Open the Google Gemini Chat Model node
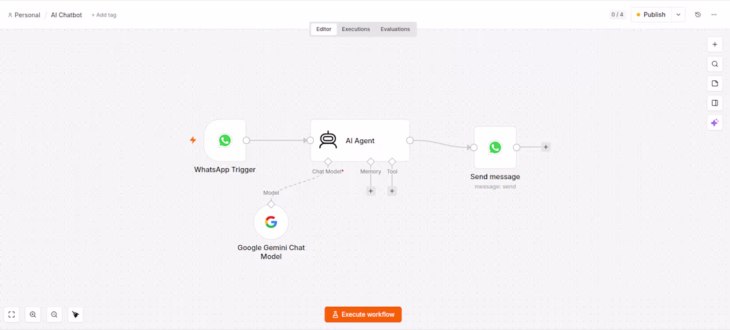Viewport: 730px width, 330px height. 271,222
